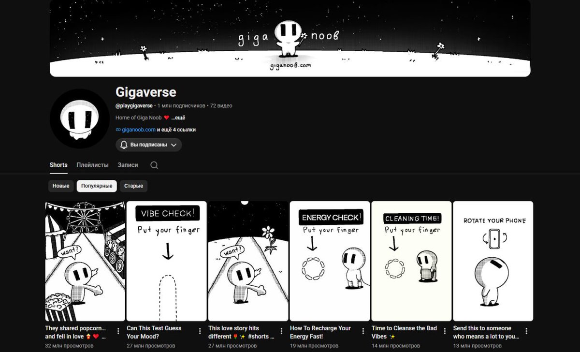Open the channel search magnifier icon
Viewport: 580px width, 352px height.
tap(154, 165)
